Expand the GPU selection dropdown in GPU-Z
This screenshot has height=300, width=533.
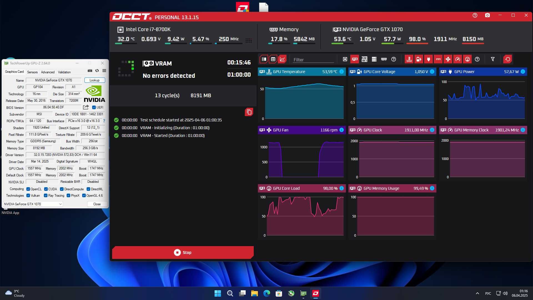click(x=33, y=204)
